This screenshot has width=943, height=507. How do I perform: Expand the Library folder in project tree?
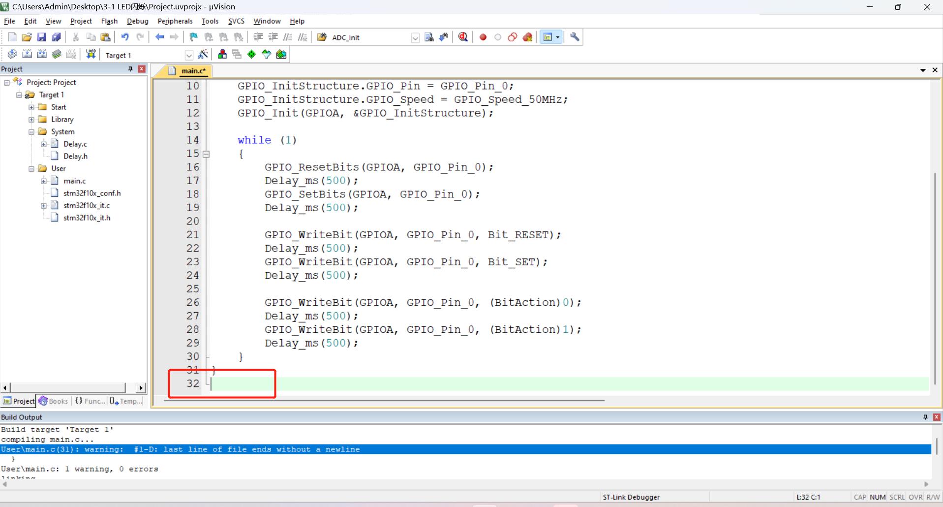tap(31, 120)
